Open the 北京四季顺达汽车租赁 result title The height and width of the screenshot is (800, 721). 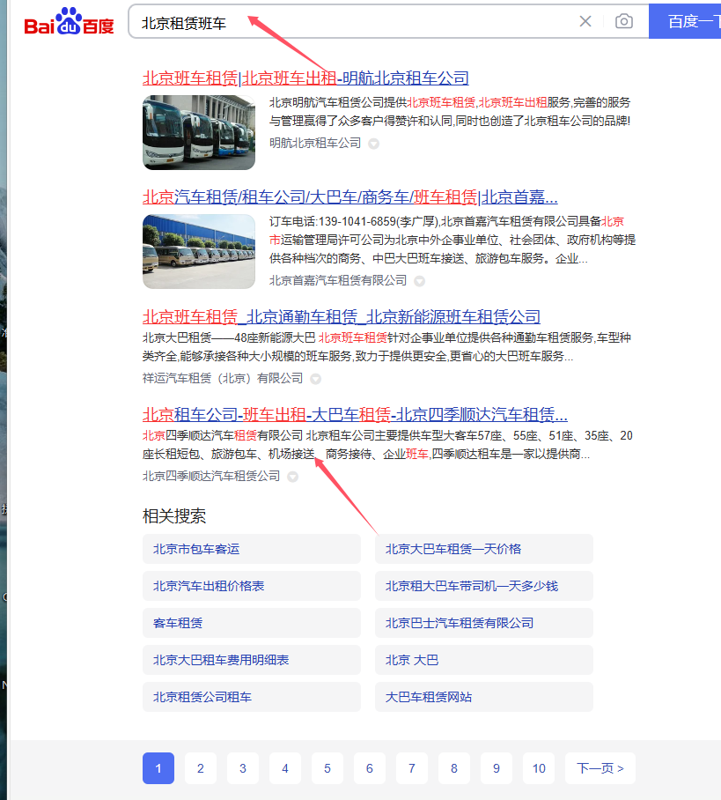355,414
